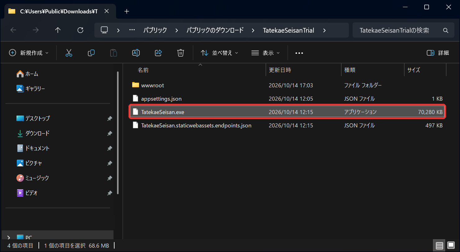The height and width of the screenshot is (252, 460).
Task: Go up one folder level
Action: tap(58, 30)
